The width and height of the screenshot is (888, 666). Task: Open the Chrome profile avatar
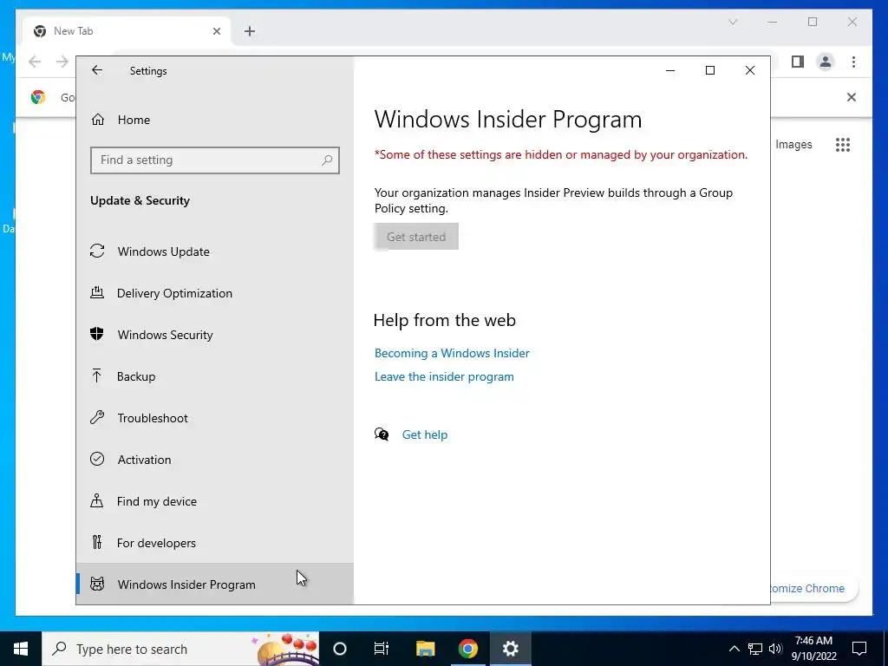[826, 62]
